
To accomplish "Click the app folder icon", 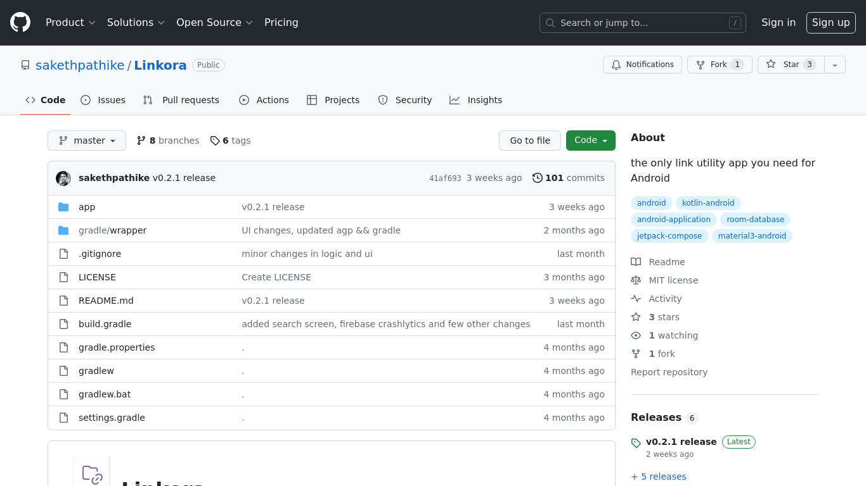I will 63,207.
